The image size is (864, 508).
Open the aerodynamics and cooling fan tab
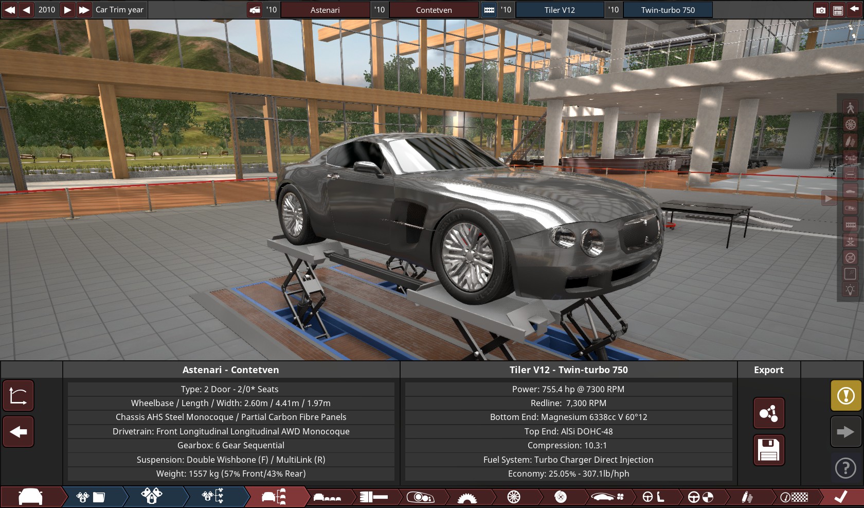click(x=607, y=497)
